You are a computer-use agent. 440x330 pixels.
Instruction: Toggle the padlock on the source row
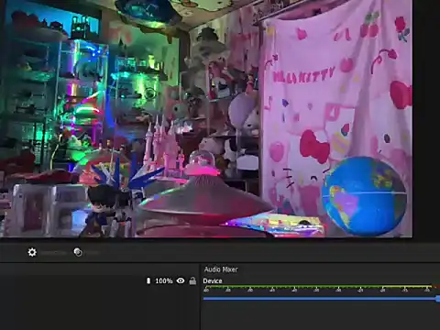pos(192,280)
